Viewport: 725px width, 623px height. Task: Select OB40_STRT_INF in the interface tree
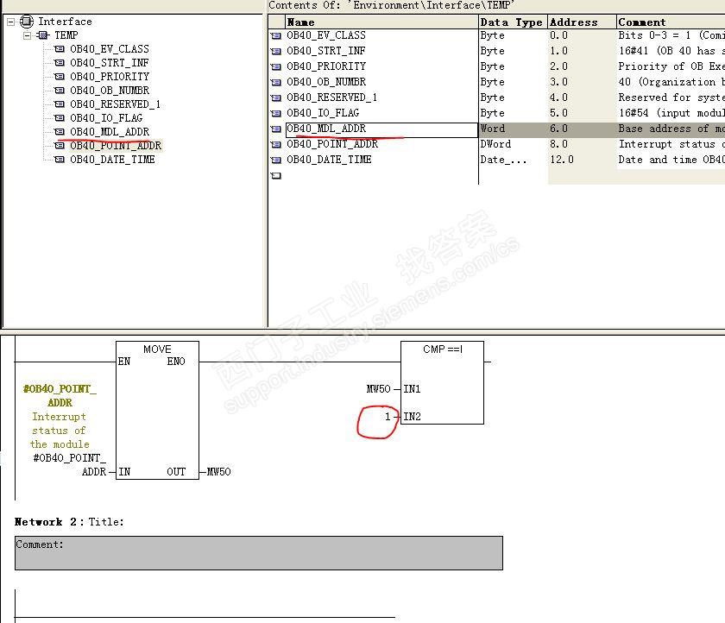(x=109, y=63)
